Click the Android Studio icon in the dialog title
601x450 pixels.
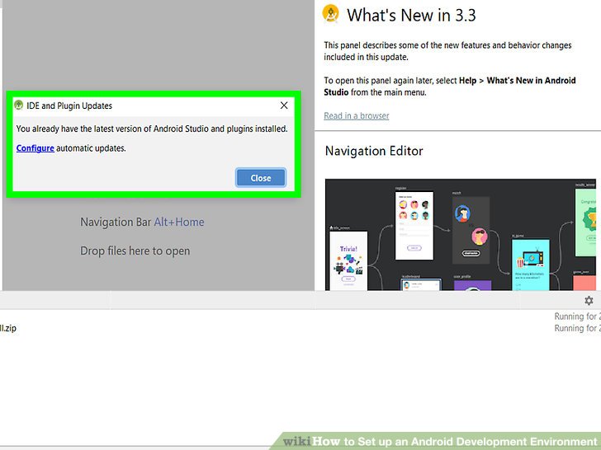tap(18, 105)
